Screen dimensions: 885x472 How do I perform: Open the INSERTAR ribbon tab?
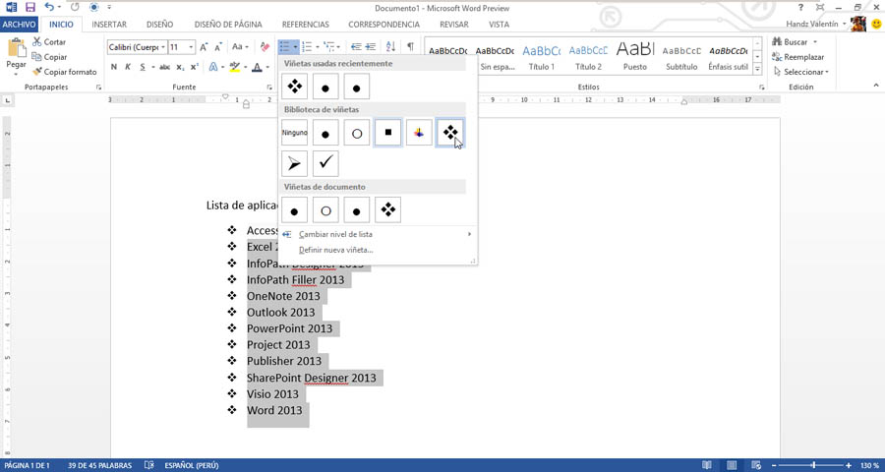pyautogui.click(x=108, y=24)
